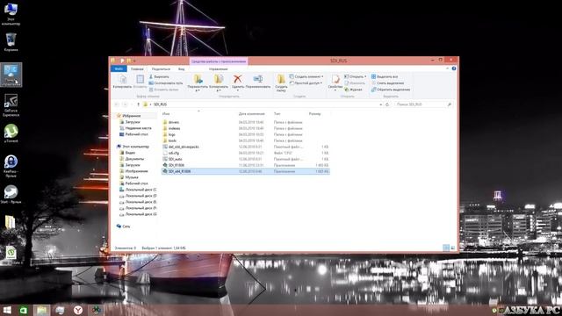Click the SDI_RUS address bar path
The height and width of the screenshot is (316, 562).
pos(160,104)
